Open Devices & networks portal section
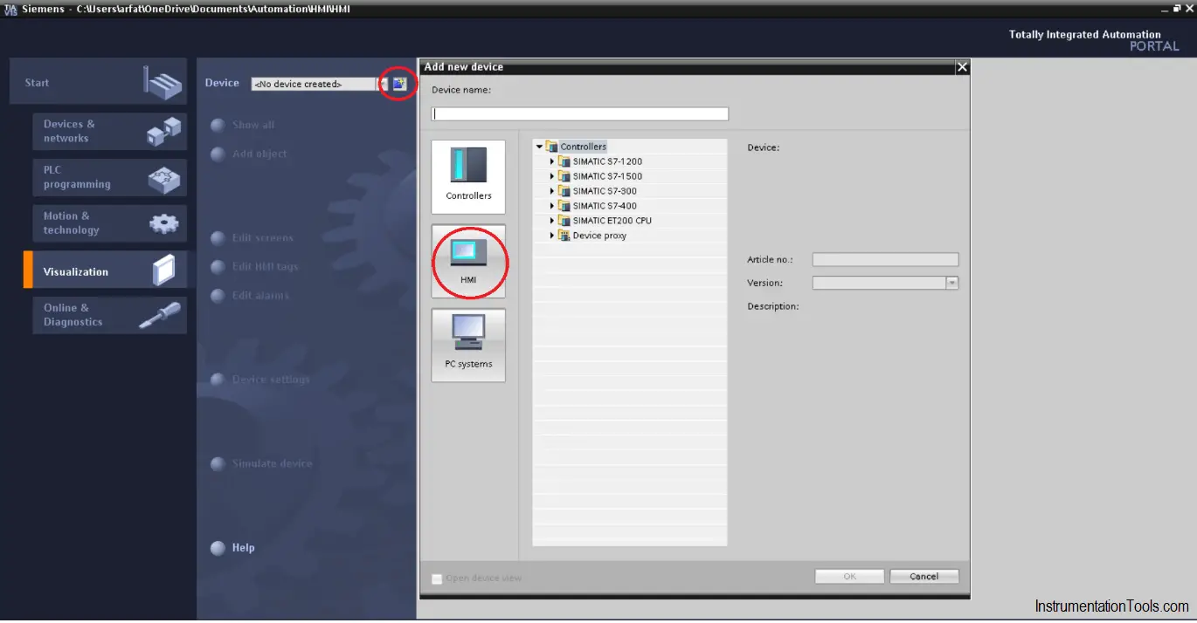The width and height of the screenshot is (1197, 623). coord(109,131)
